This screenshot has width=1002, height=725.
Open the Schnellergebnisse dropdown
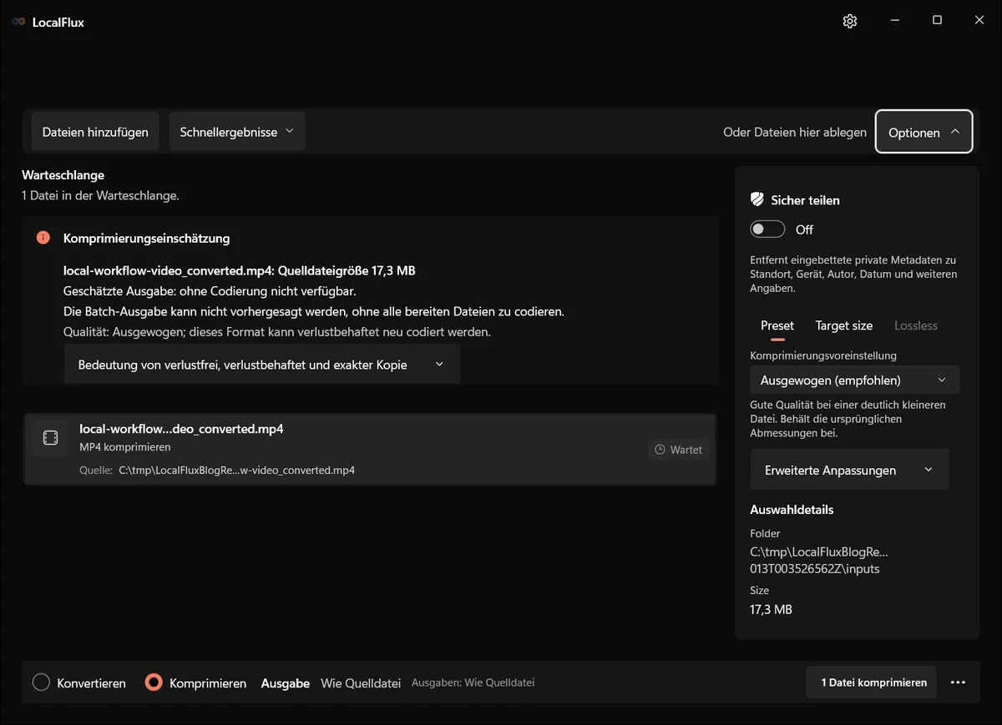point(237,132)
